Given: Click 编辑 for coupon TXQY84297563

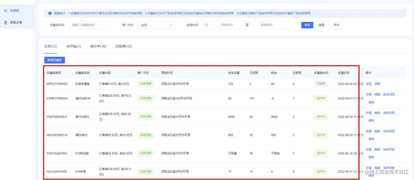Looking at the screenshot, I should tap(377, 149).
